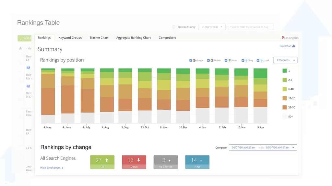The image size is (332, 186).
Task: Click the keyword or tag filter field
Action: (251, 27)
